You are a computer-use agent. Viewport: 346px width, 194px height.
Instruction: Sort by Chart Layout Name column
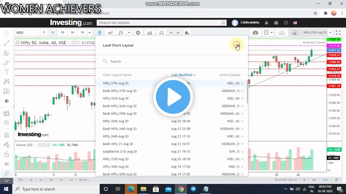[x=117, y=75]
